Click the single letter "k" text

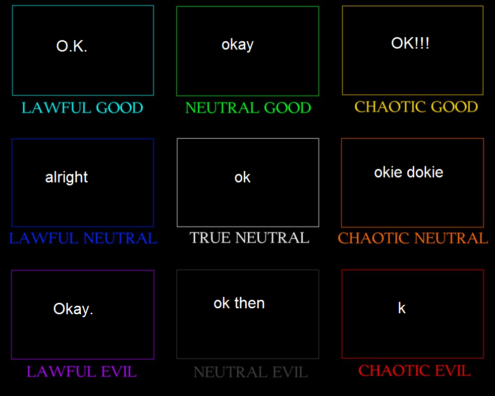coord(401,308)
